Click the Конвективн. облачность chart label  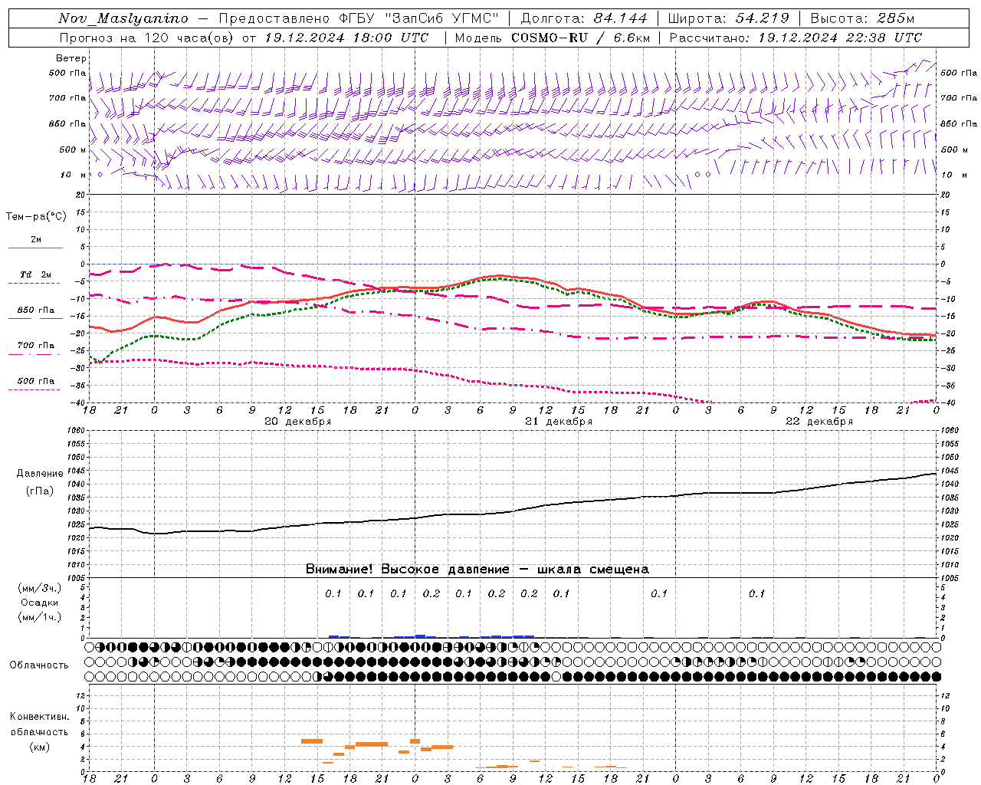pos(40,731)
